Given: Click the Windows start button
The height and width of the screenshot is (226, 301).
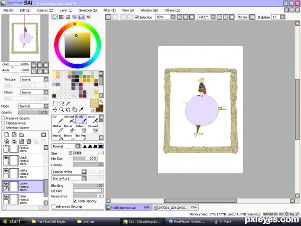Looking at the screenshot, I should [12, 221].
